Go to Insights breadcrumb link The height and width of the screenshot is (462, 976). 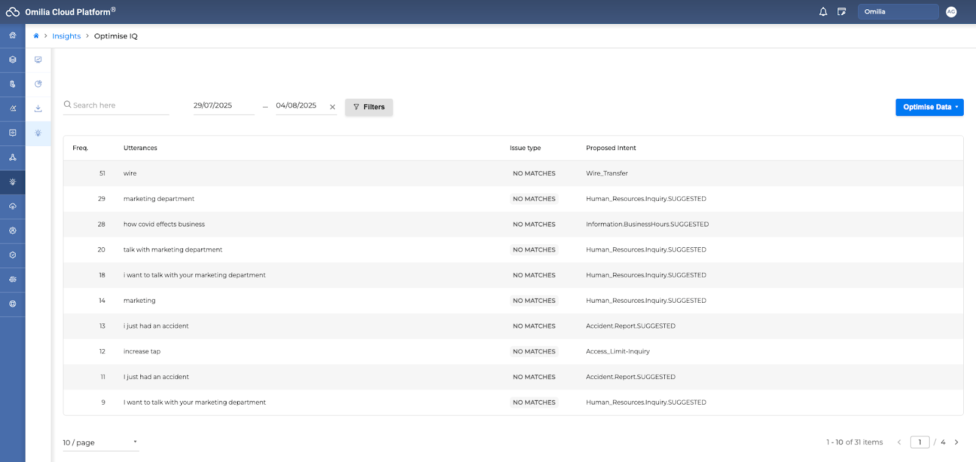click(x=66, y=36)
